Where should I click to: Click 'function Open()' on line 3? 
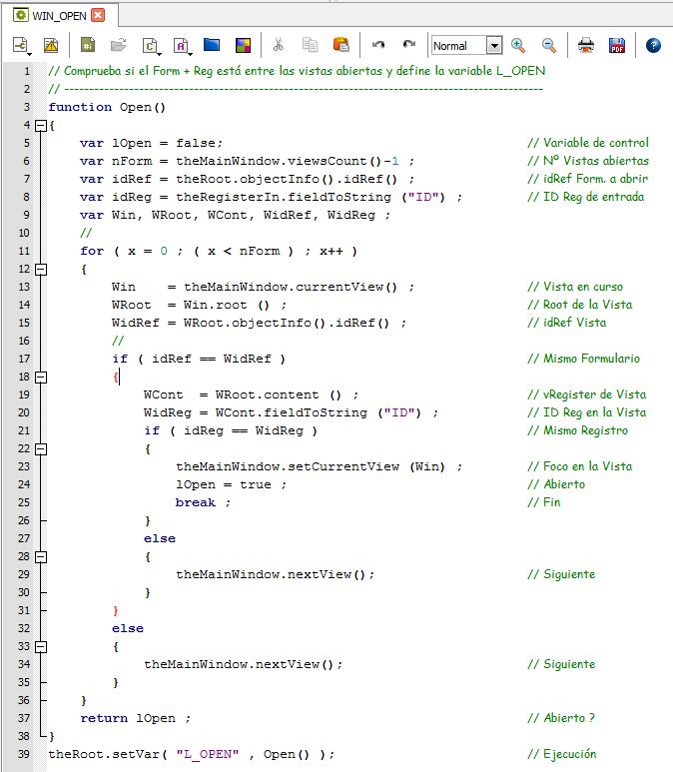pyautogui.click(x=107, y=107)
